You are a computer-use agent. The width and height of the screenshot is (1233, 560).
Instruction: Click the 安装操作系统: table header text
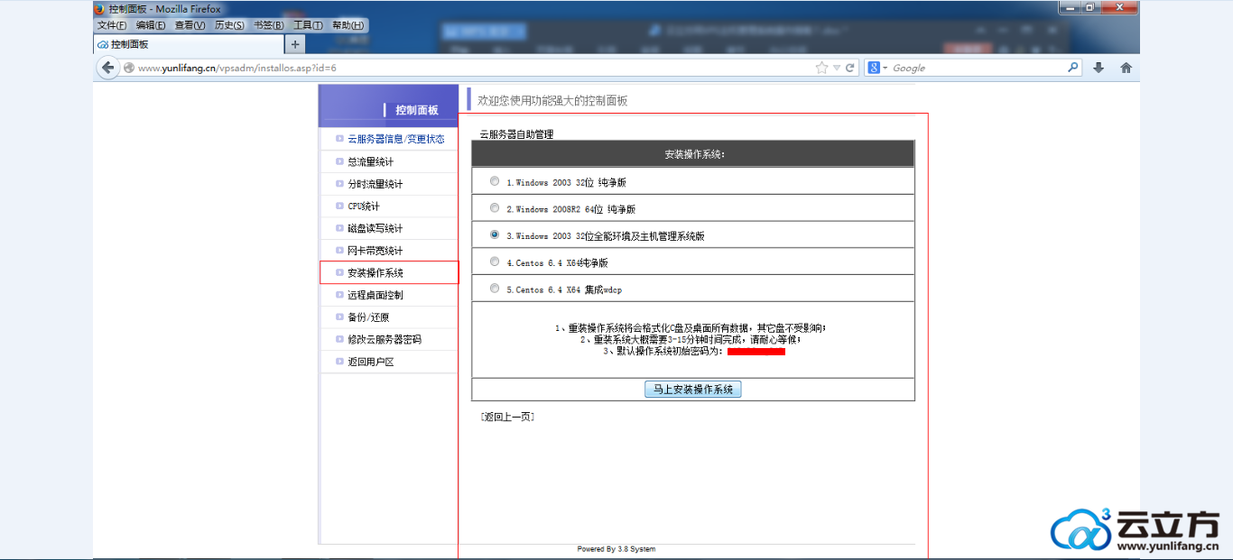[694, 154]
